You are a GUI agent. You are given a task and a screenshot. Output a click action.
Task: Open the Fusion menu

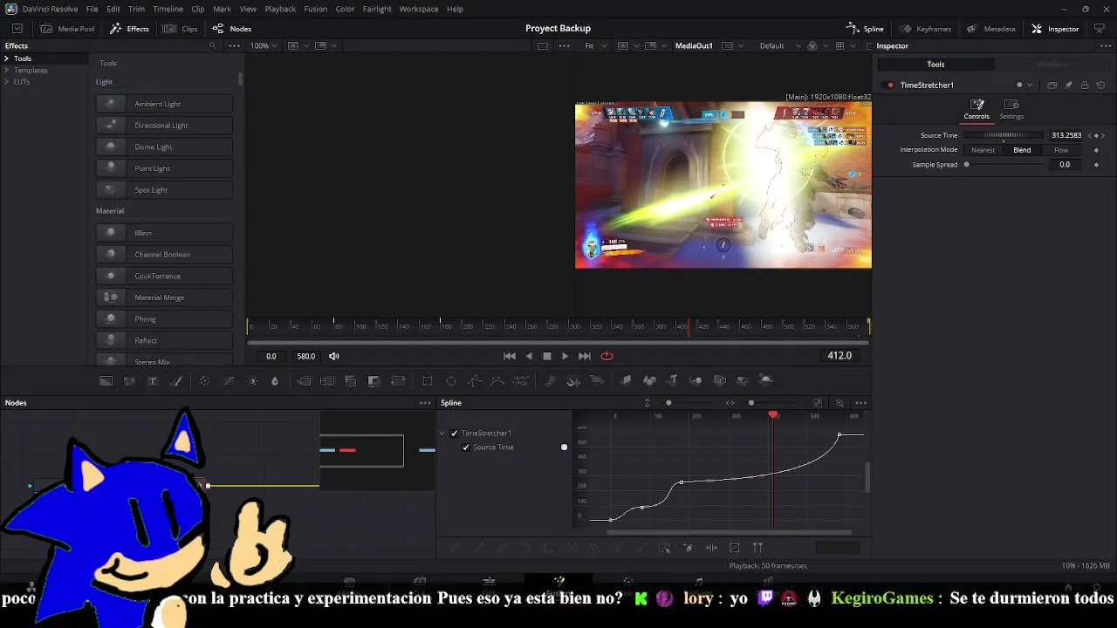(x=316, y=9)
